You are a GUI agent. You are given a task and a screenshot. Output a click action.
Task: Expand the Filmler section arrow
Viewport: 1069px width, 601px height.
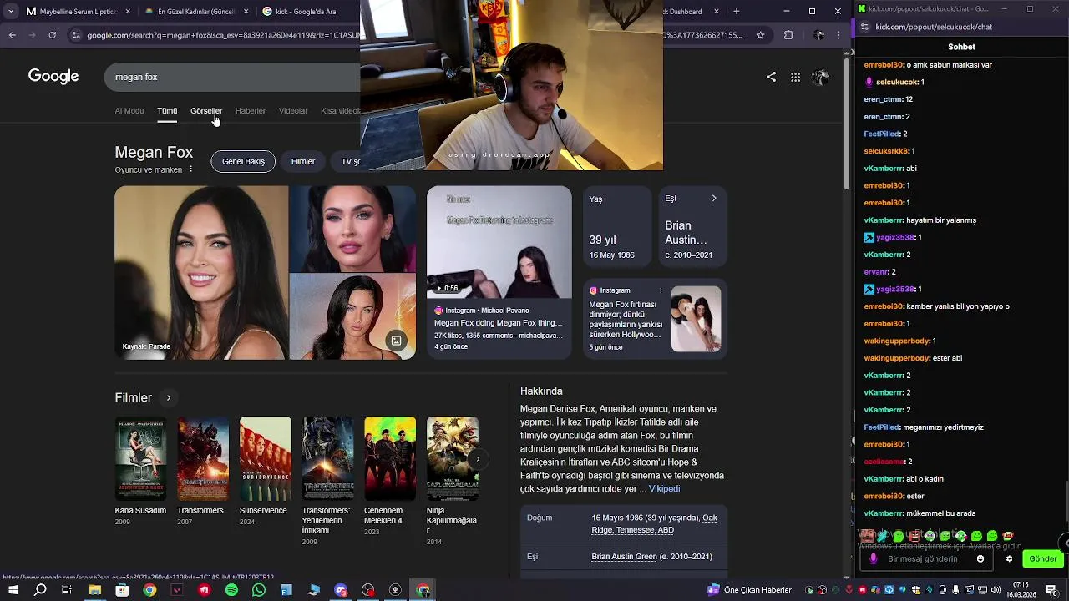pyautogui.click(x=168, y=398)
